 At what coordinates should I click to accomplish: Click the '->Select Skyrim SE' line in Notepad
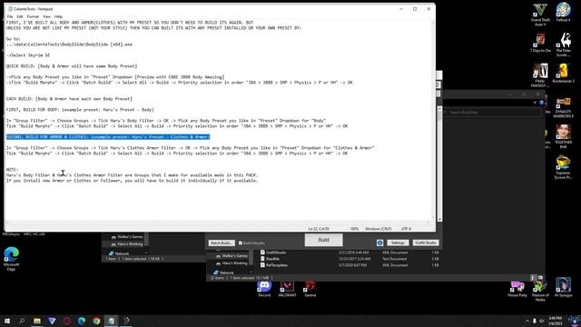(x=28, y=55)
